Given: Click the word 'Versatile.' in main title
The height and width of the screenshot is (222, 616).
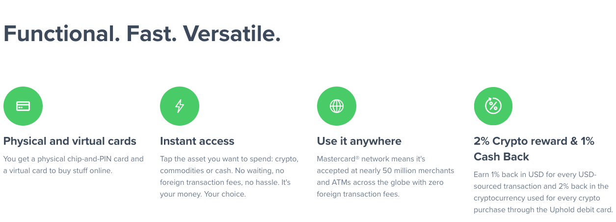Looking at the screenshot, I should click(232, 33).
